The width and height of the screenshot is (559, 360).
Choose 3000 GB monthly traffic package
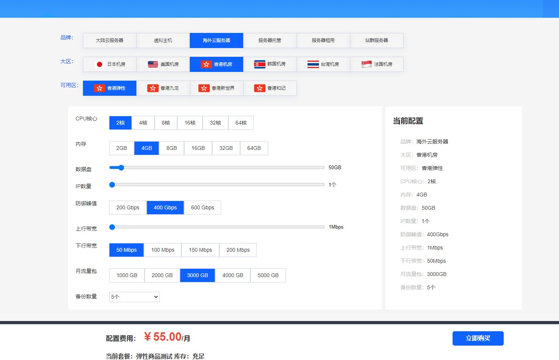point(197,276)
